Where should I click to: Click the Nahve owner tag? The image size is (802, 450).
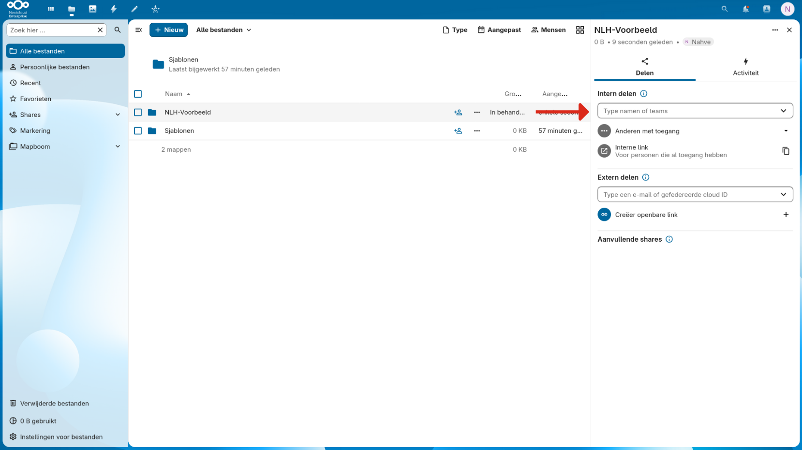pyautogui.click(x=698, y=42)
